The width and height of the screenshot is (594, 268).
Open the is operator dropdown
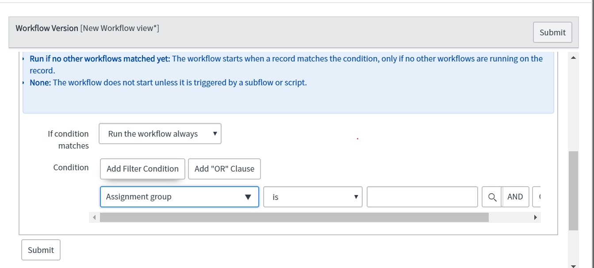313,197
